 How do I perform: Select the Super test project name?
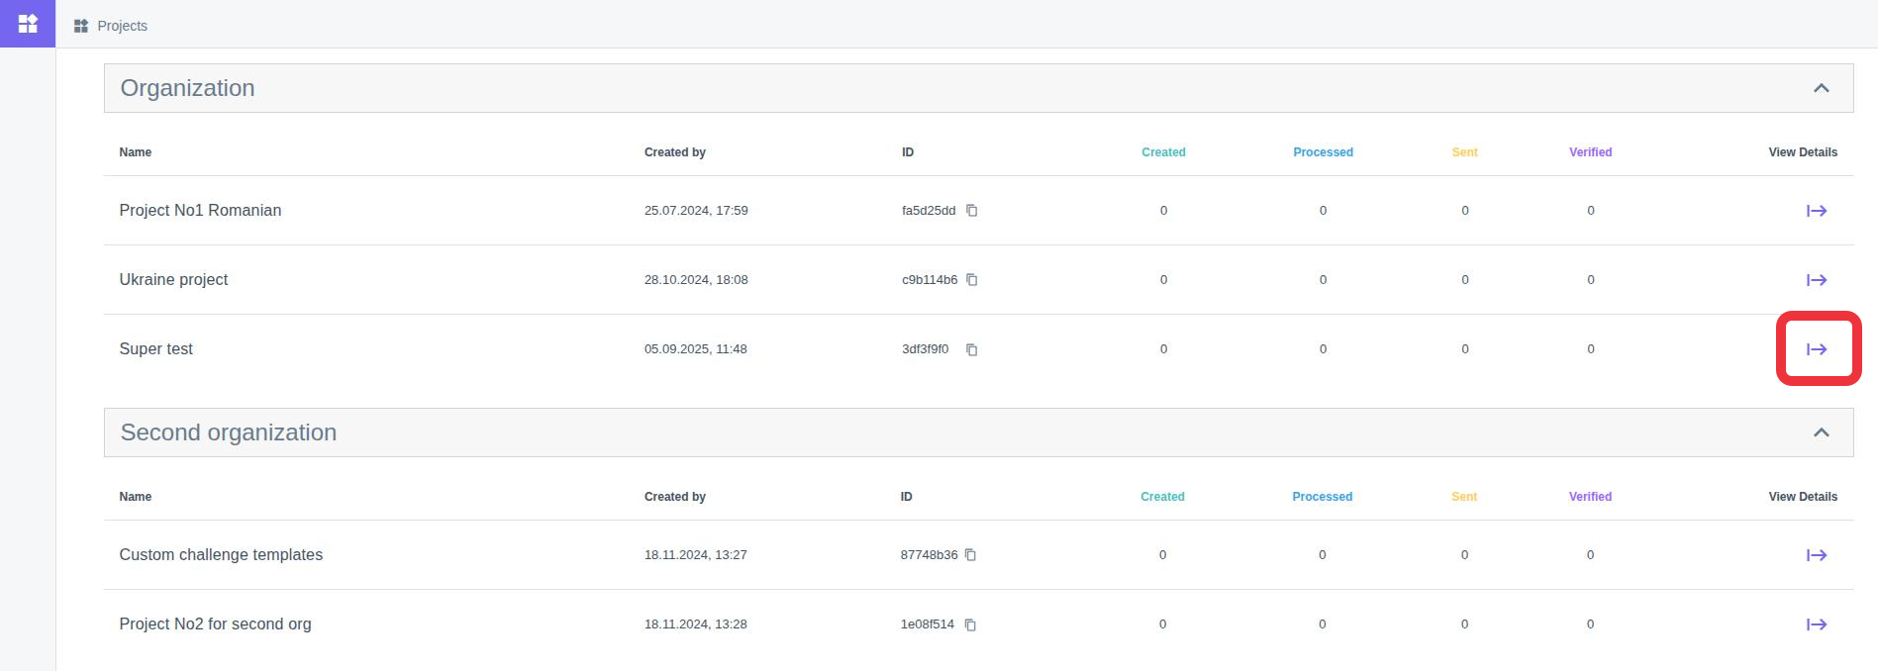156,349
